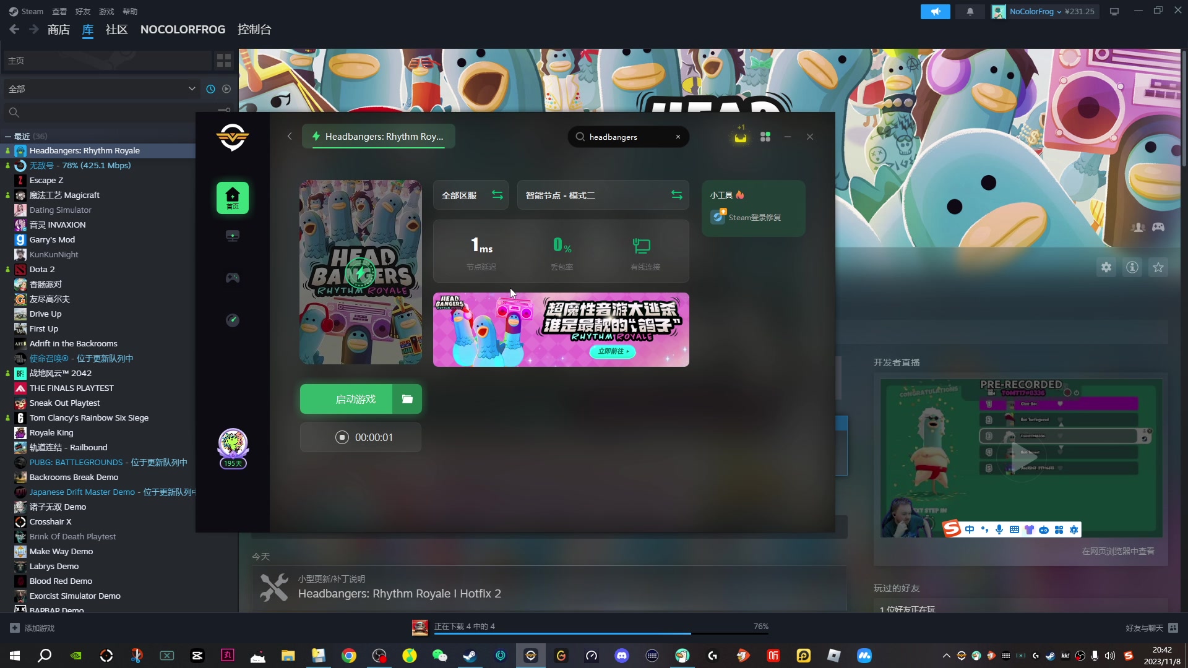Toggle Steam library grid view icon

coord(224,60)
